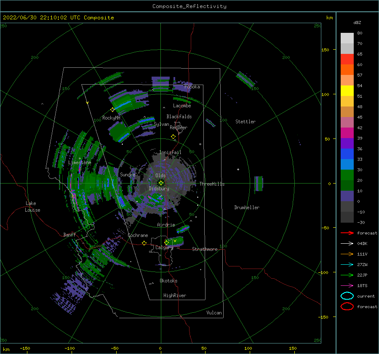The height and width of the screenshot is (354, 379).
Task: Select the 65 dBZ red color swatch
Action: (347, 59)
